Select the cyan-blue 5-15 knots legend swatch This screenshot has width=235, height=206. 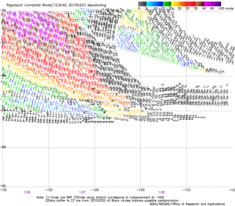(155, 4)
